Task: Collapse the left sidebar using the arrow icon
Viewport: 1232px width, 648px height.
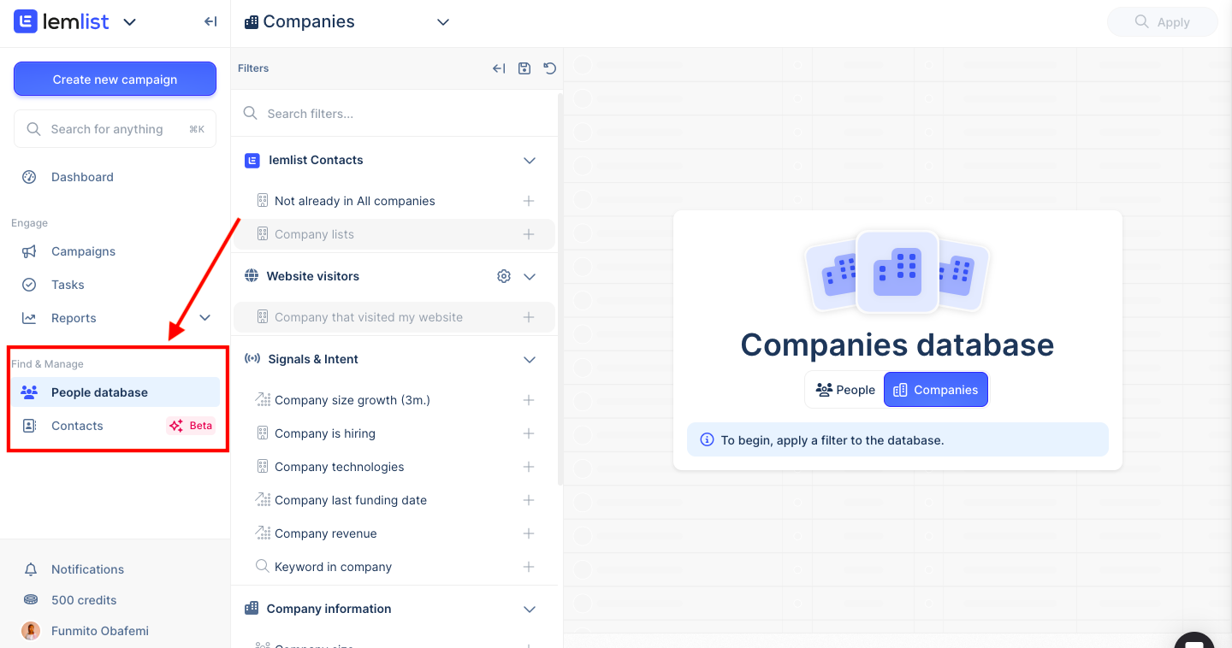Action: tap(210, 22)
